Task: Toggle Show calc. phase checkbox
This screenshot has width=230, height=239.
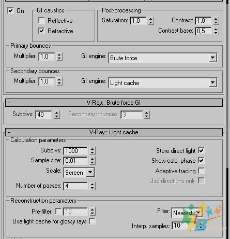Action: click(201, 161)
